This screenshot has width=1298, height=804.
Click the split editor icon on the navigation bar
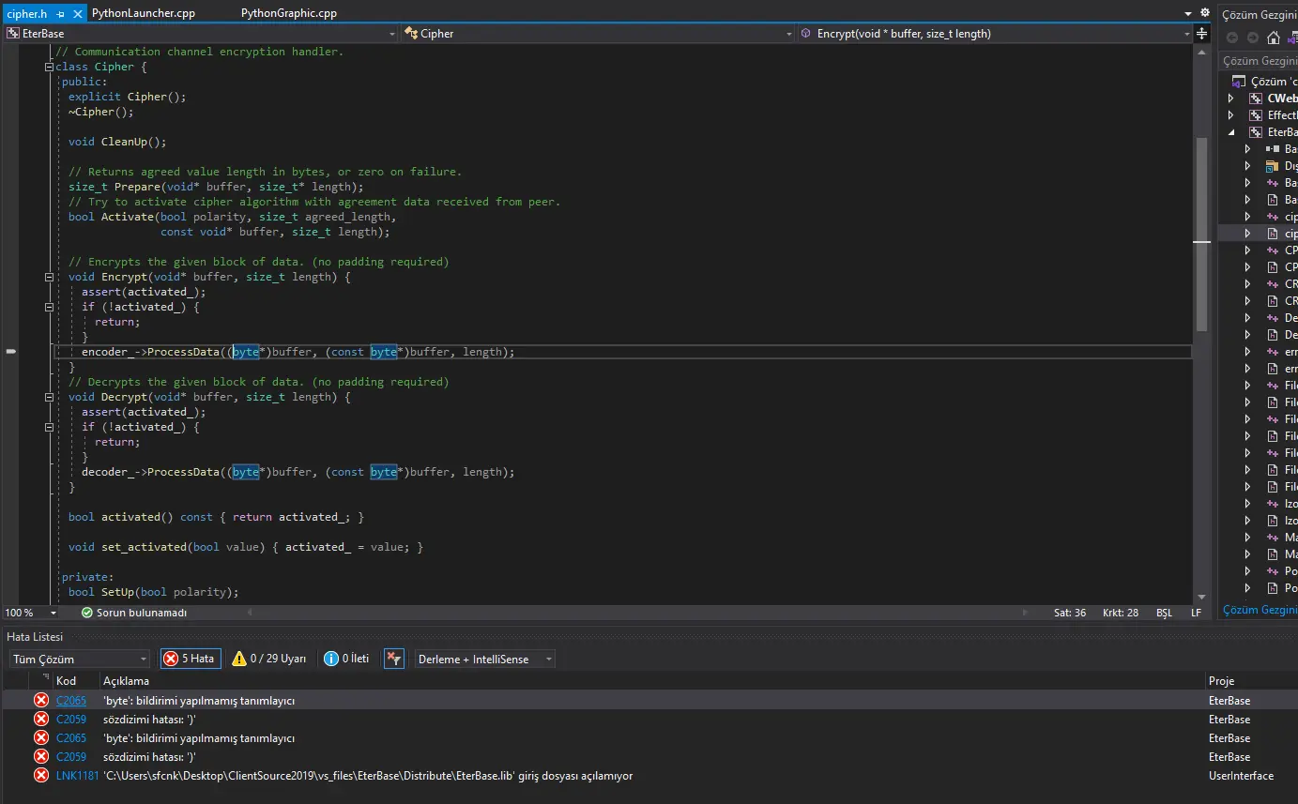[1201, 32]
